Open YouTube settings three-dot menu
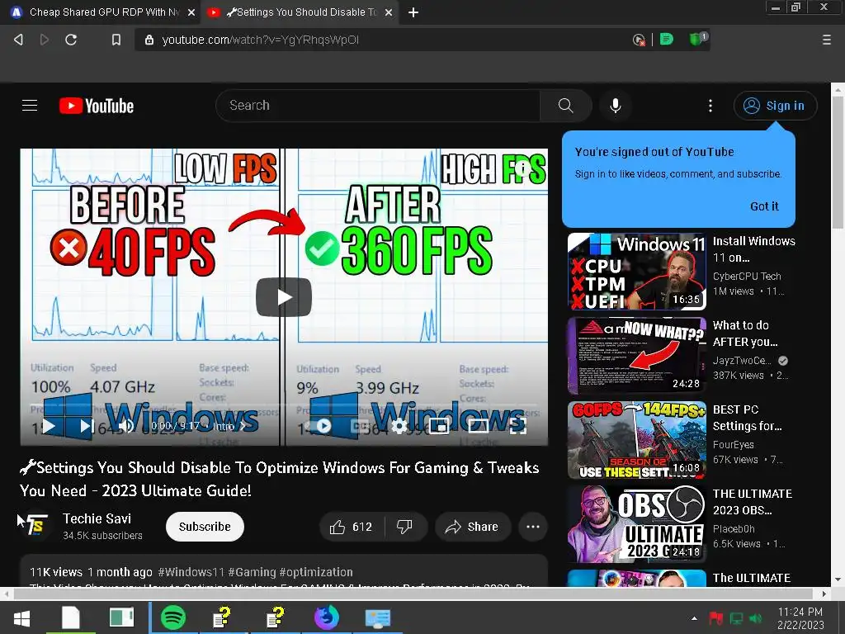Image resolution: width=845 pixels, height=634 pixels. 710,106
